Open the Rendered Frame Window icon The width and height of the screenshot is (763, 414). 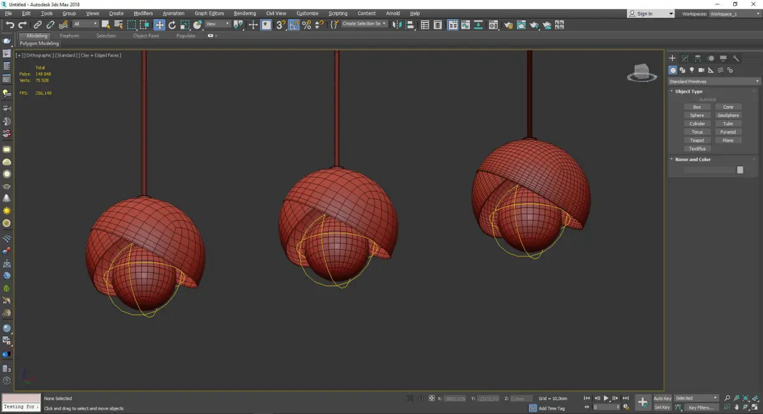tap(521, 25)
